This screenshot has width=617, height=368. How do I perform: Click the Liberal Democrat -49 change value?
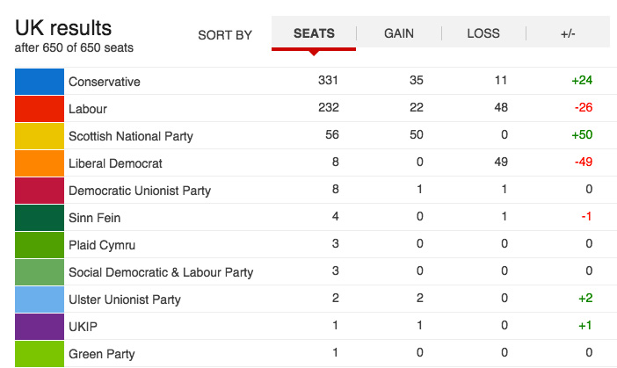point(582,163)
